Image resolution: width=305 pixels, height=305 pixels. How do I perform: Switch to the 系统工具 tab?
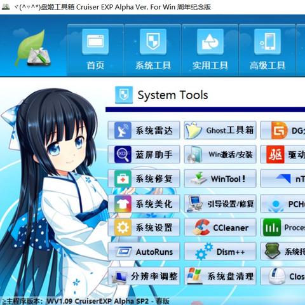(152, 50)
